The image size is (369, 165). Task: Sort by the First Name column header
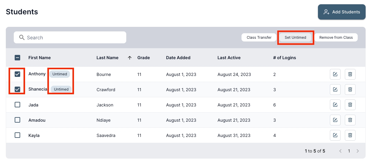[x=39, y=58]
